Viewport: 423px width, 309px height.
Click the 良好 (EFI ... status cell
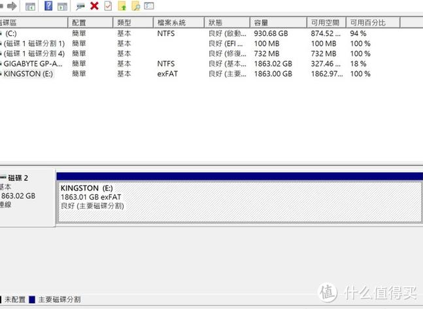click(226, 43)
